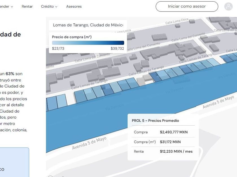Click the $23,173 minimum price label
This screenshot has height=177, width=237.
pyautogui.click(x=58, y=49)
